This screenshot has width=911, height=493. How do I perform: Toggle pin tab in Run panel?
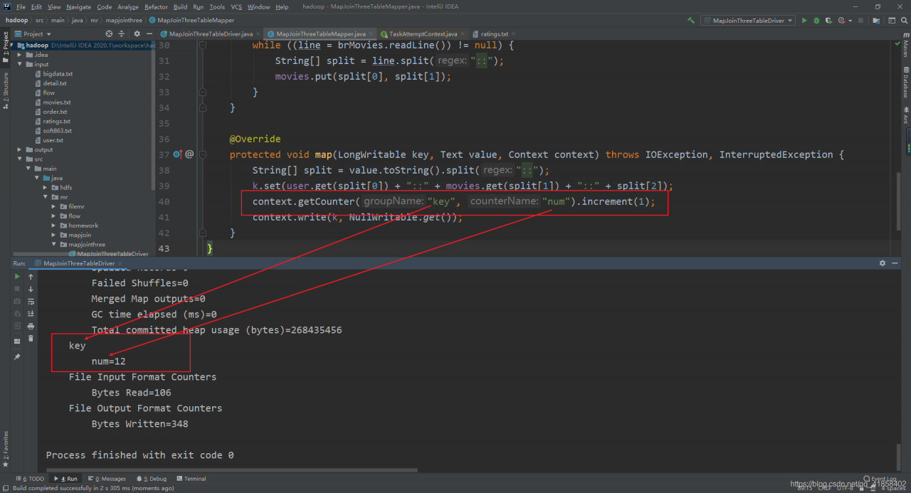coord(17,356)
